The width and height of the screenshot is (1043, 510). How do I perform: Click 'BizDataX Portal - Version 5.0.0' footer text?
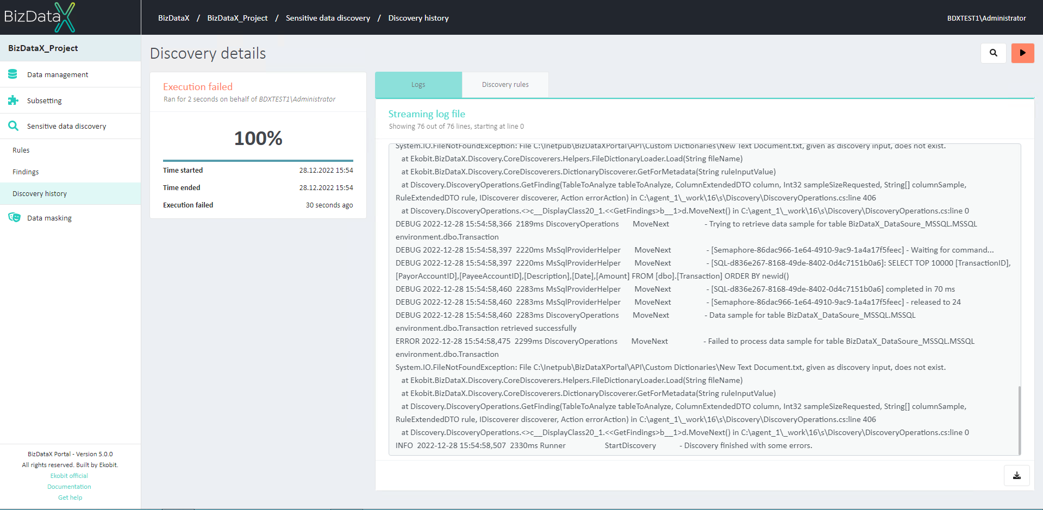point(70,454)
